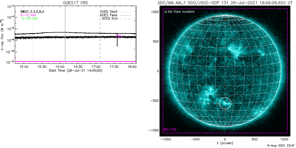Click the GOES17 XRS plot title
The width and height of the screenshot is (296, 148).
75,3
